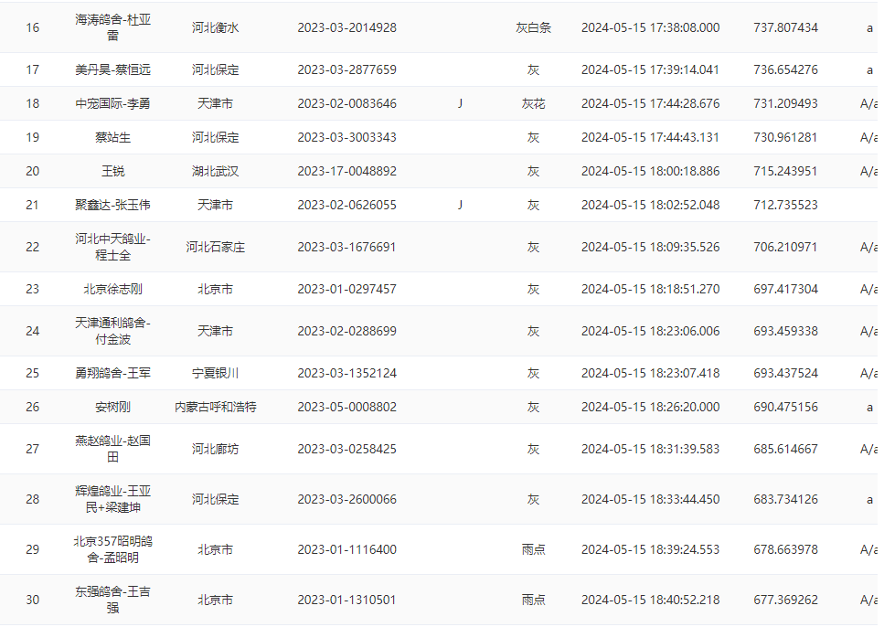
Task: Select owner 燕赵鸽业-赵国田
Action: (113, 449)
